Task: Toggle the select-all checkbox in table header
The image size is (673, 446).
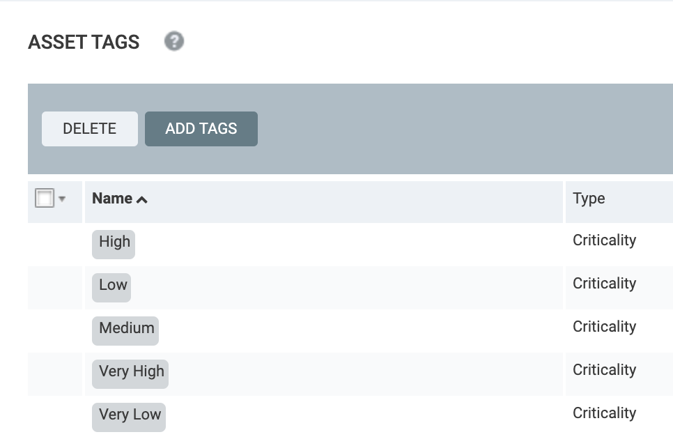Action: point(45,199)
